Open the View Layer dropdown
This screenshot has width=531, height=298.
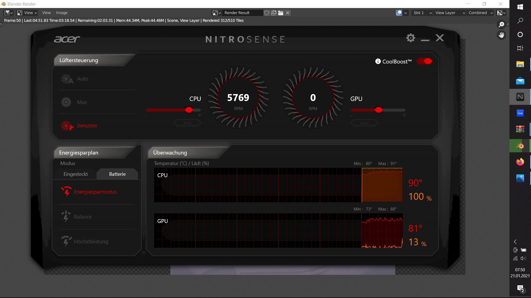coord(450,13)
